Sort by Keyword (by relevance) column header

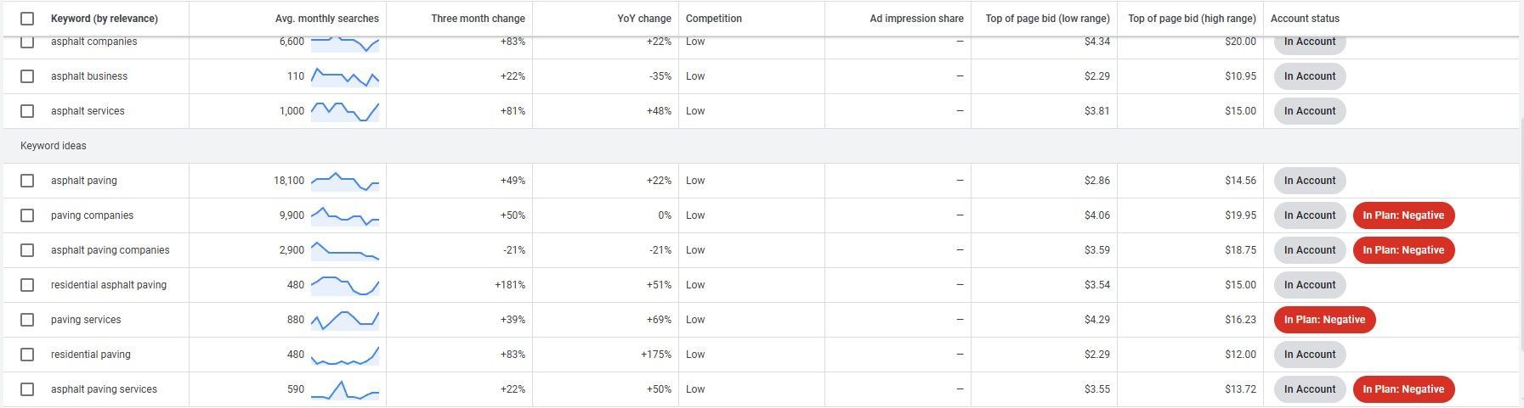tap(105, 19)
